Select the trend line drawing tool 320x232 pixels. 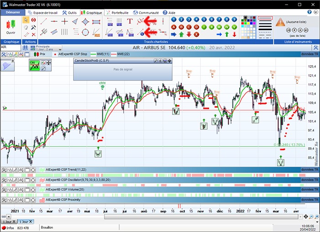tap(43, 21)
